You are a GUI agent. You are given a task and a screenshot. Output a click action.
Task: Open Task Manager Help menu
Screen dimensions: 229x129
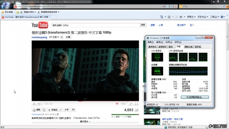[178, 42]
